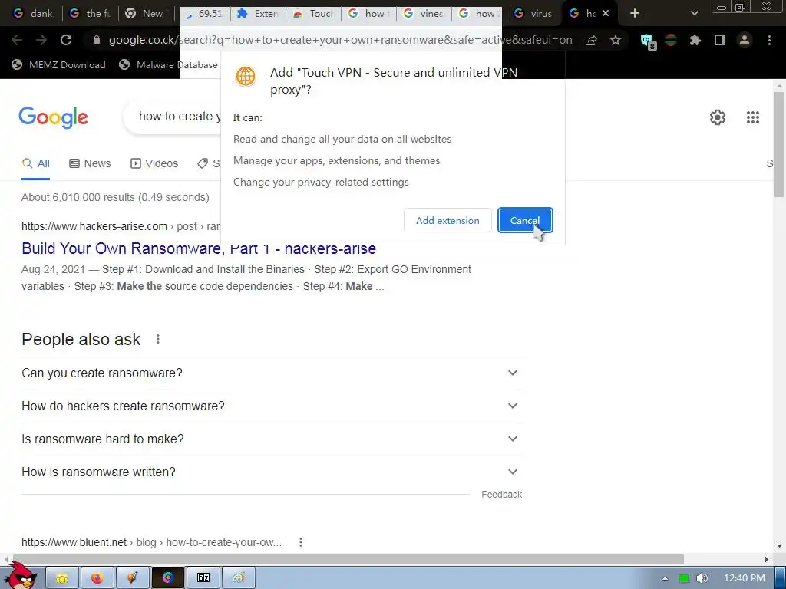Click the bluent.net result URL

tap(151, 542)
